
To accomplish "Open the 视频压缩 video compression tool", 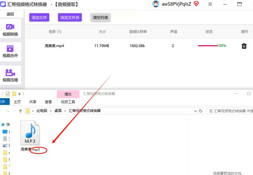I will [10, 75].
